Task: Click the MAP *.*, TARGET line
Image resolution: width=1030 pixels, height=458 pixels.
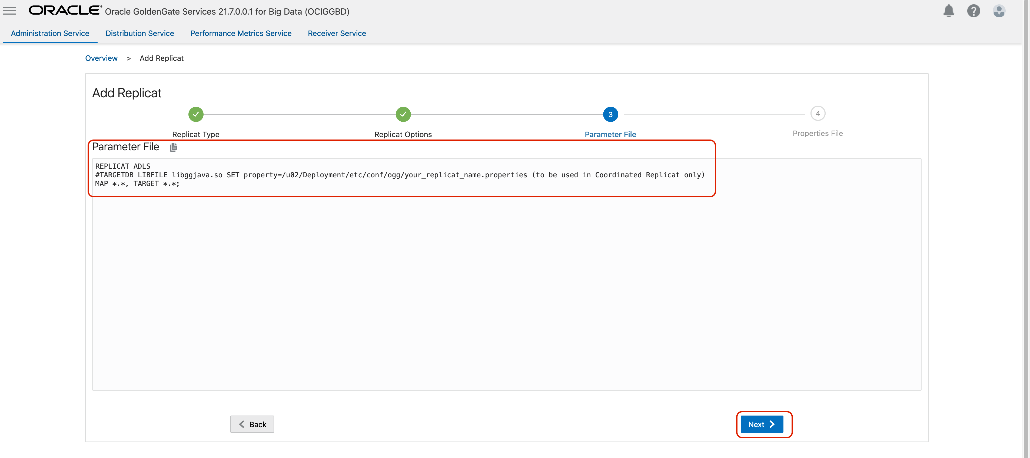Action: 137,184
